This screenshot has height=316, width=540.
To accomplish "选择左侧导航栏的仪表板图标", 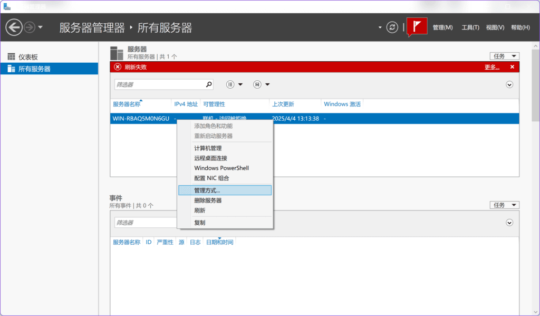I will (x=11, y=56).
